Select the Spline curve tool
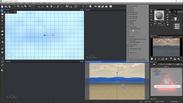Viewport: 183px width, 103px height. [x=2, y=38]
